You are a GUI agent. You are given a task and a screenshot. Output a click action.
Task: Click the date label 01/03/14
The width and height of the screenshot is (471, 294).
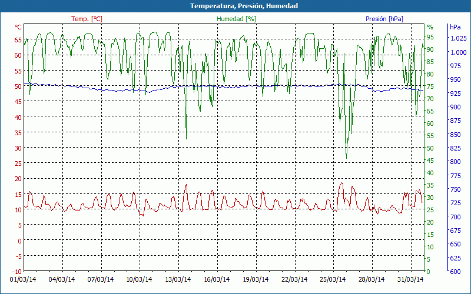[x=23, y=279]
